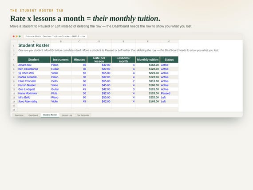Select column A letter header
The height and width of the screenshot is (190, 253).
pos(34,41)
